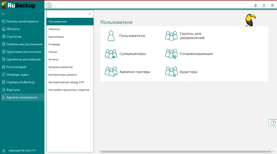Open Контроллеры домена menu entry
Image resolution: width=277 pixels, height=154 pixels.
click(62, 75)
